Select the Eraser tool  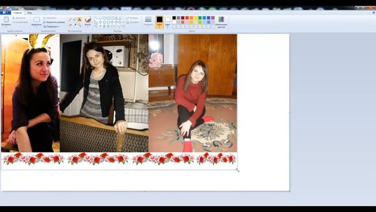(x=70, y=25)
